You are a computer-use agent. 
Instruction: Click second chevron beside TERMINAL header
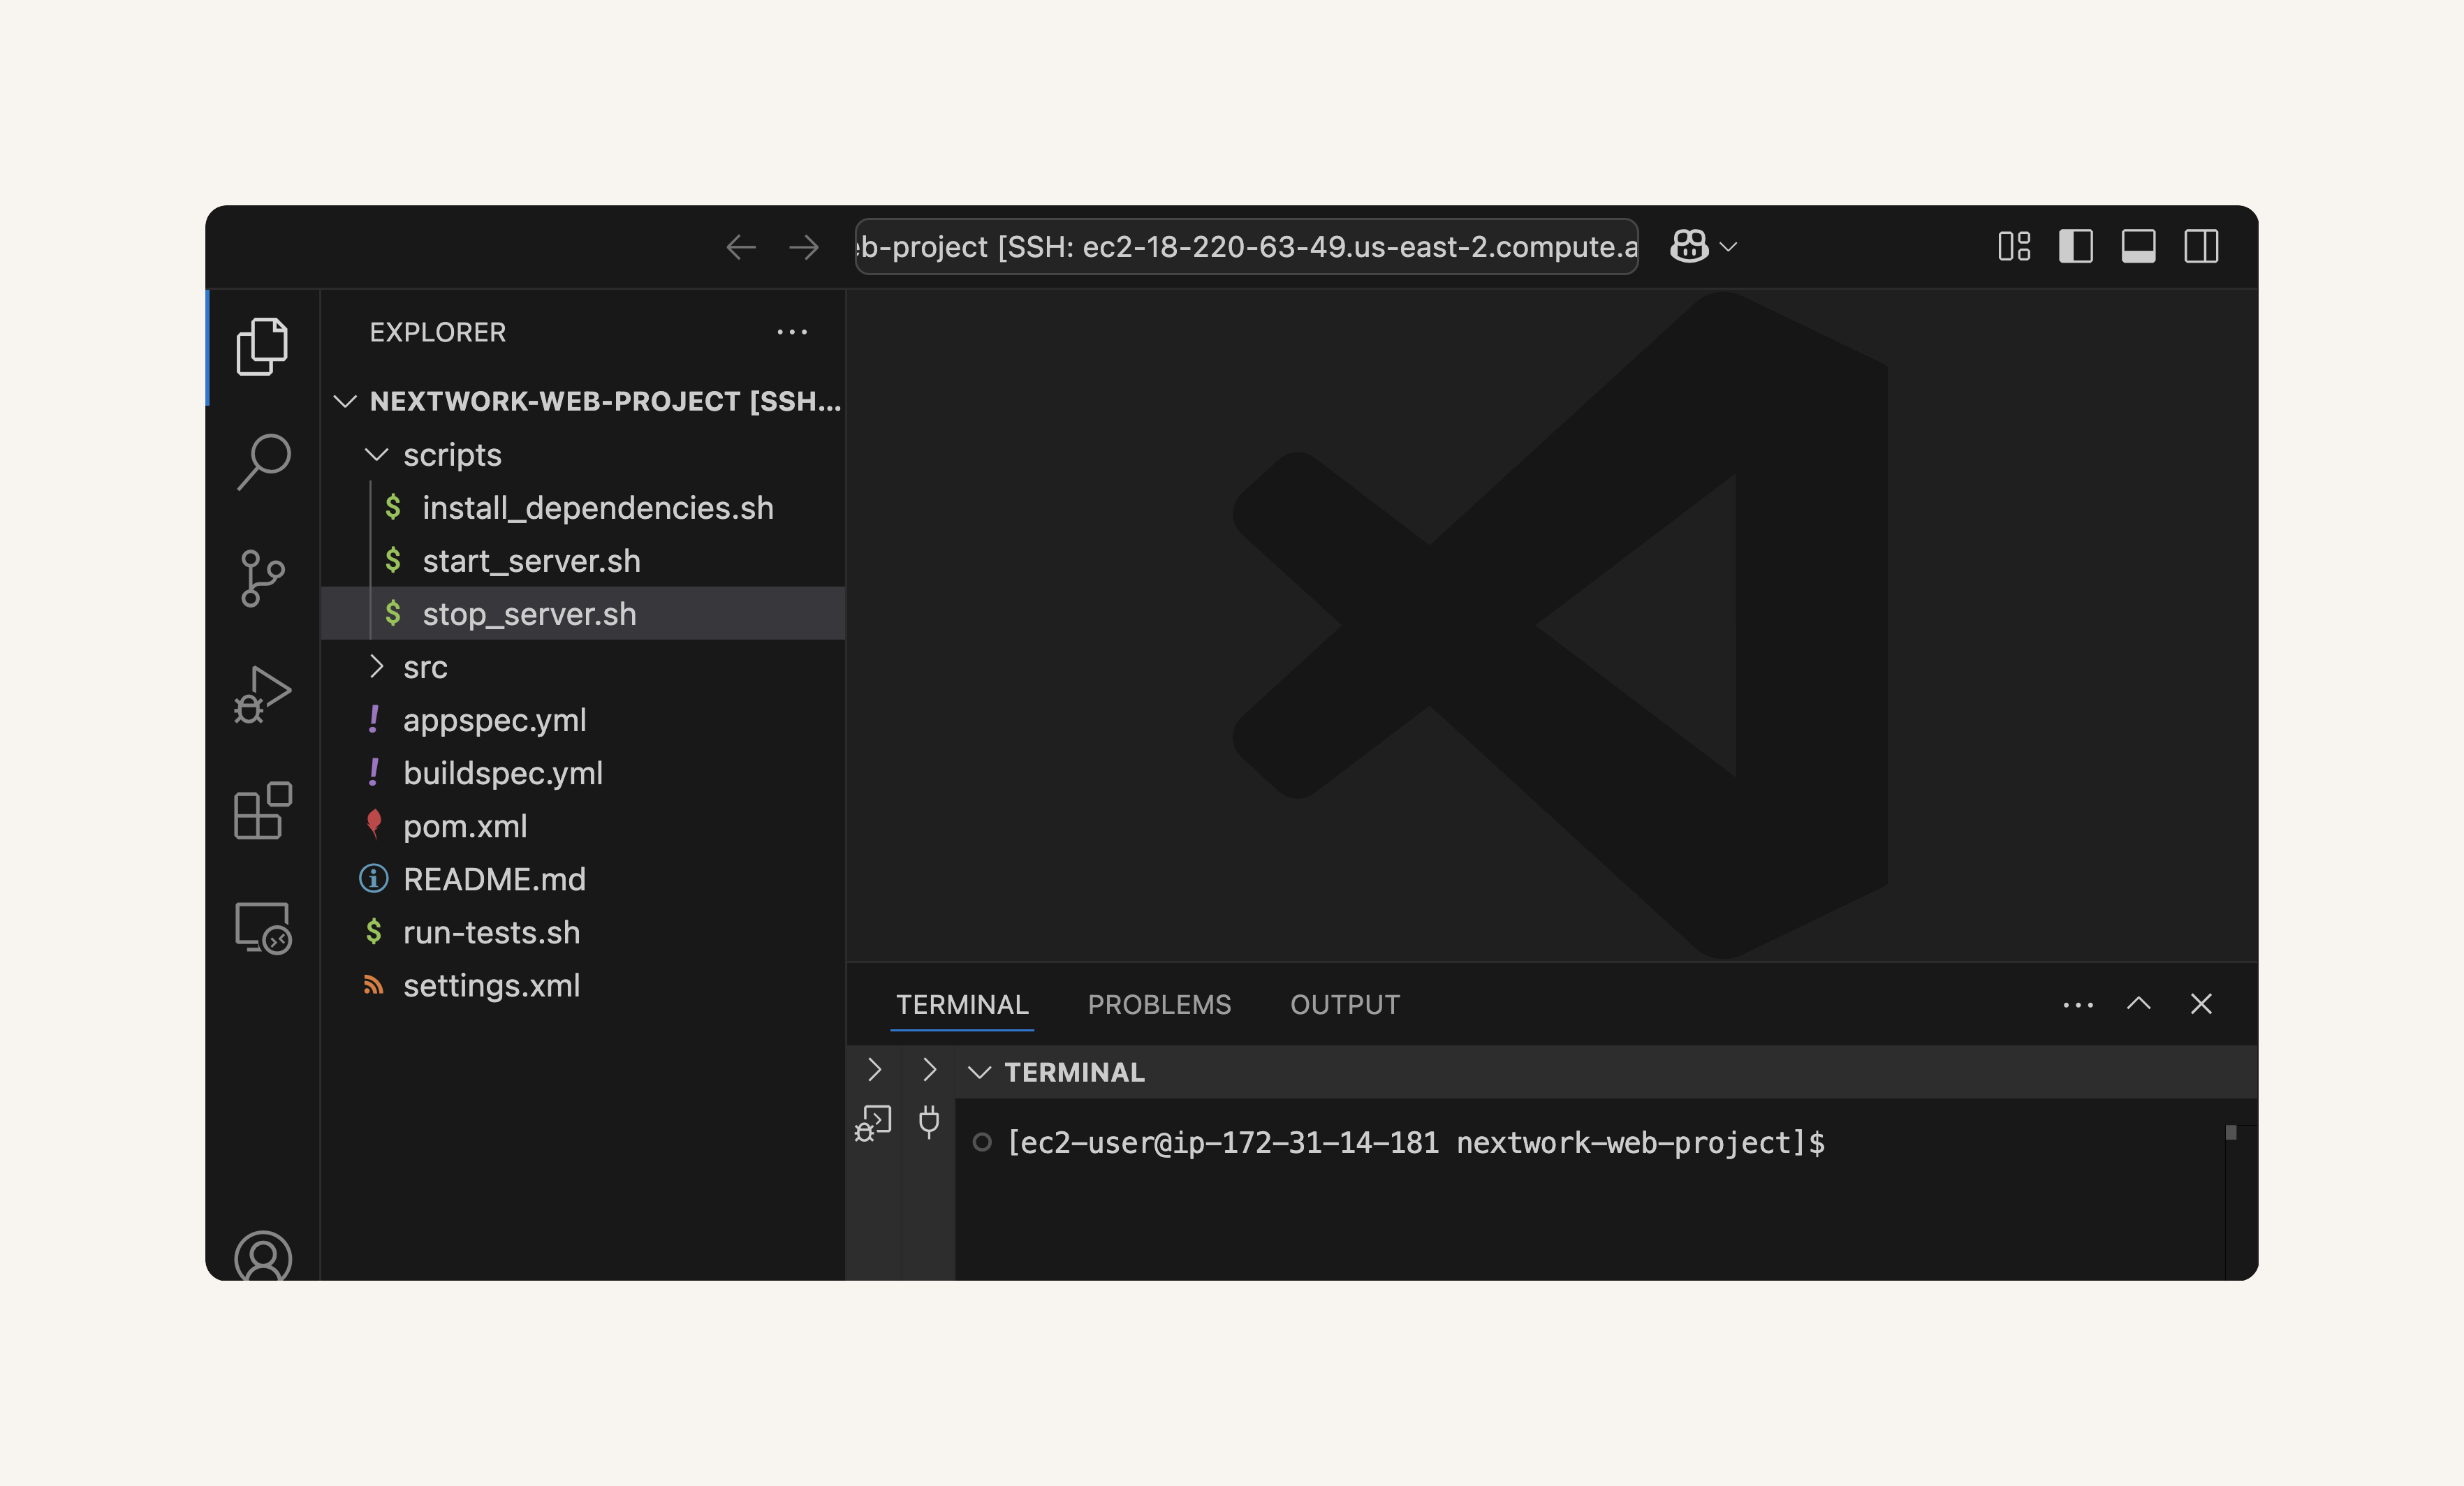point(929,1070)
